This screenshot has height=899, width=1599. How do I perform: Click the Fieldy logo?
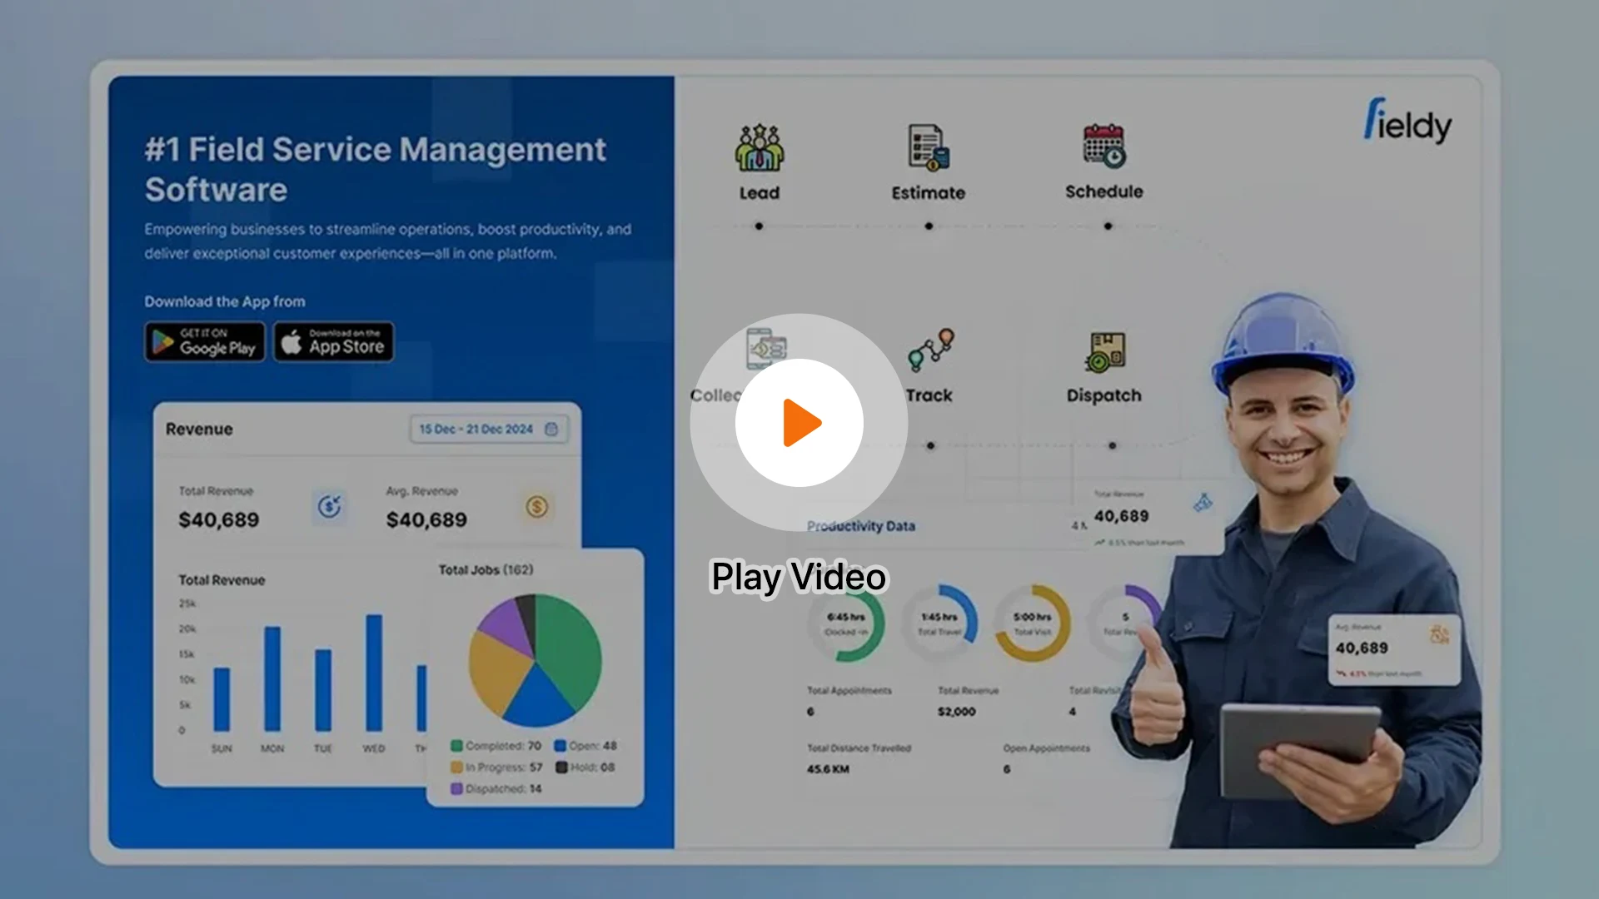pyautogui.click(x=1407, y=122)
